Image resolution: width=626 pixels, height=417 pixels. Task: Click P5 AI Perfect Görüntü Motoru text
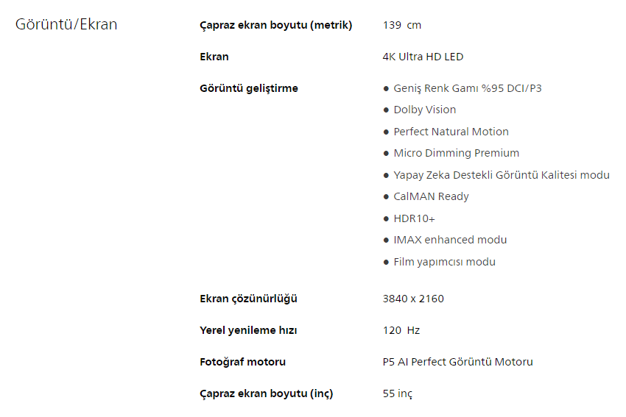click(x=457, y=362)
